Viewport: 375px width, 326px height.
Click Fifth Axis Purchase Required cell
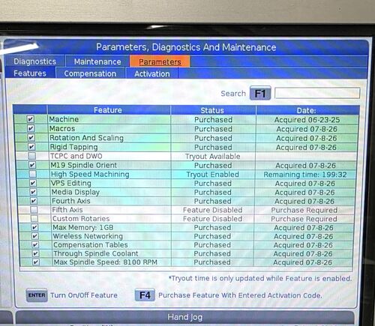click(x=304, y=211)
